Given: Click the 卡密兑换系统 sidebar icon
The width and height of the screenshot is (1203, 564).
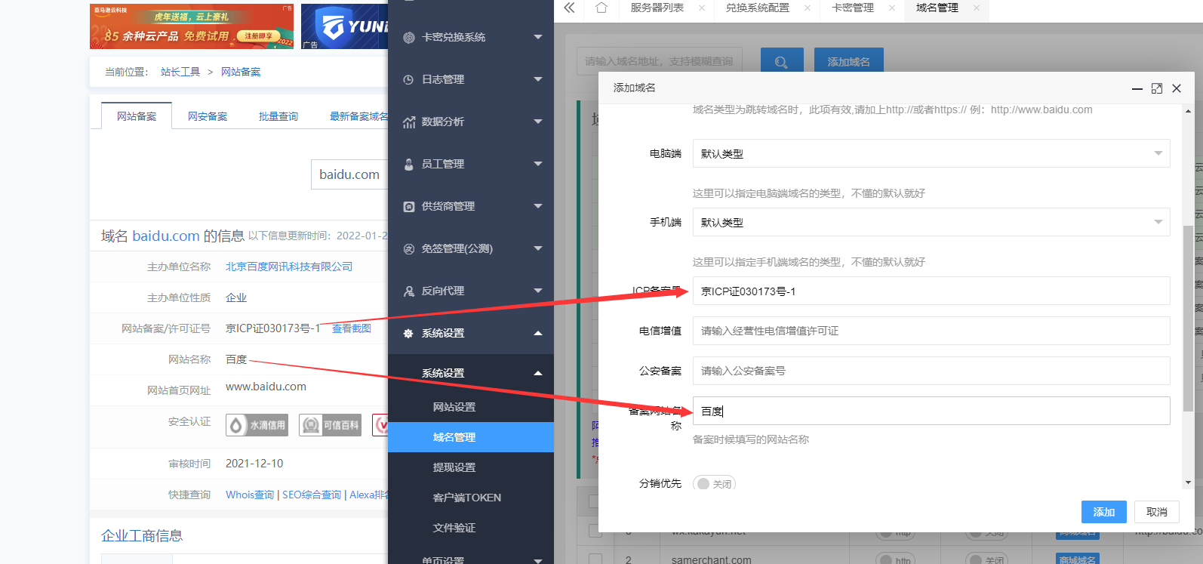Looking at the screenshot, I should pyautogui.click(x=409, y=37).
